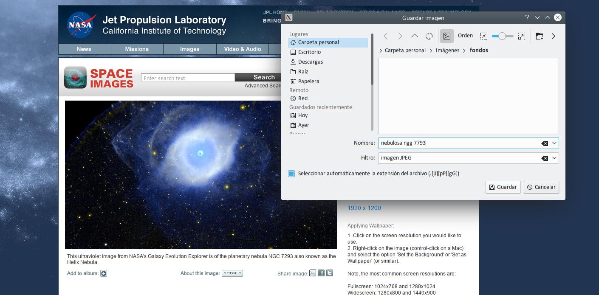The image size is (599, 295).
Task: Click the increase icon size button
Action: [522, 36]
